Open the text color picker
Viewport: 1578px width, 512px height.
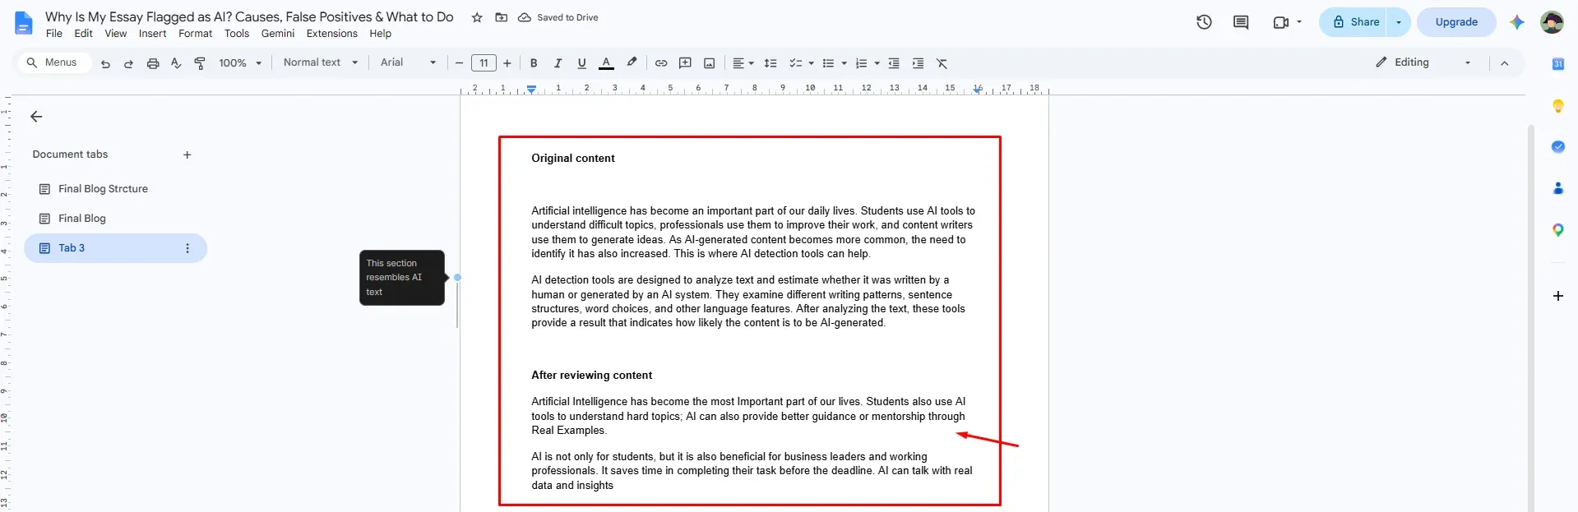[x=606, y=63]
